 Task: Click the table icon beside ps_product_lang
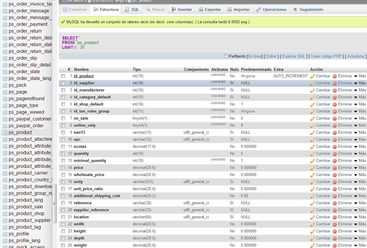(x=5, y=200)
